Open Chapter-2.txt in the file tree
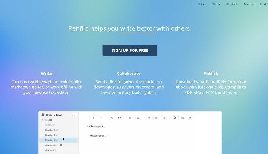The width and height of the screenshot is (268, 154). (x=52, y=145)
